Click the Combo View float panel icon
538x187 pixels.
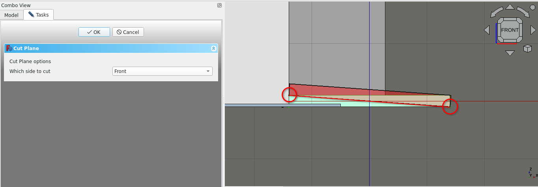(x=219, y=6)
